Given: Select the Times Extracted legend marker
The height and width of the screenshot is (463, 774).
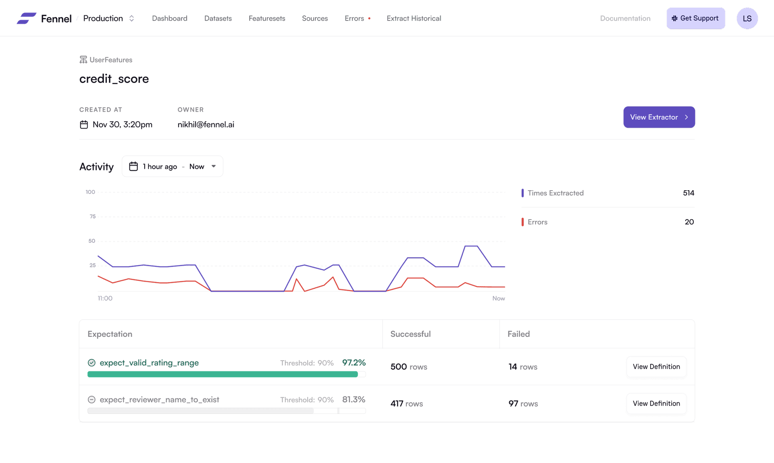Looking at the screenshot, I should [522, 193].
